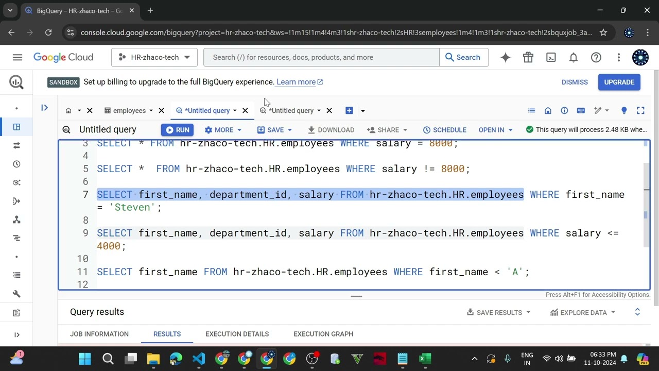Click the search resources input field
The width and height of the screenshot is (659, 371).
coord(321,57)
